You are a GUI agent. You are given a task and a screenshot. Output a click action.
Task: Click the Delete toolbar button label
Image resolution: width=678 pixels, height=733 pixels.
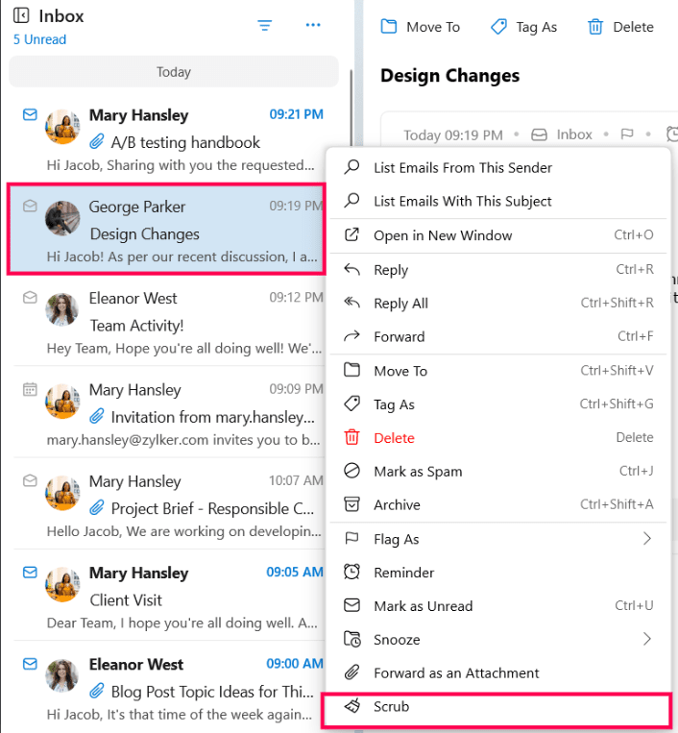tap(633, 27)
